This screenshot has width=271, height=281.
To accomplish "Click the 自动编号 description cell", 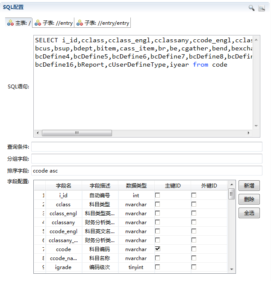I will pyautogui.click(x=100, y=195).
